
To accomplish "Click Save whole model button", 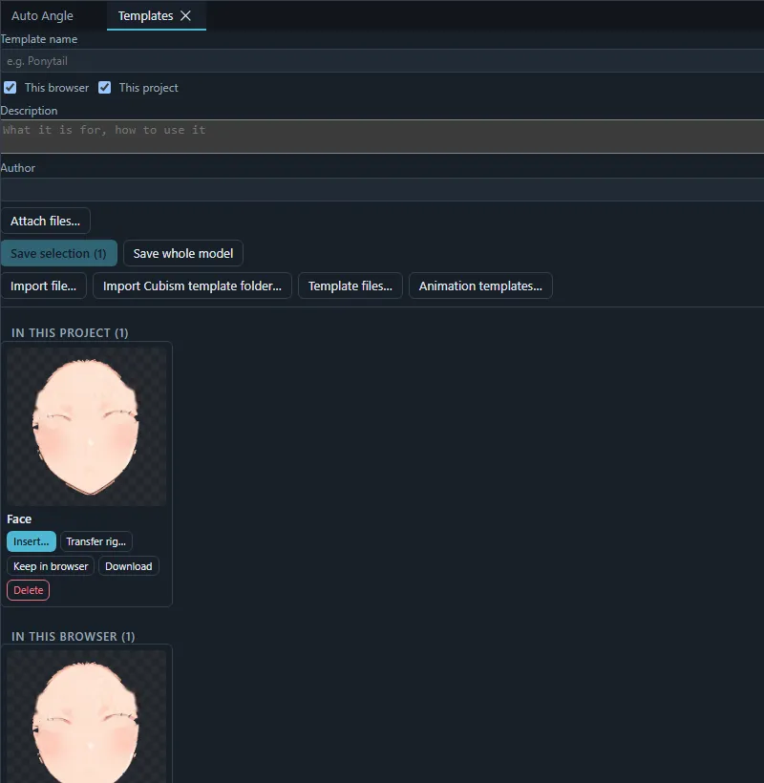I will pyautogui.click(x=183, y=253).
